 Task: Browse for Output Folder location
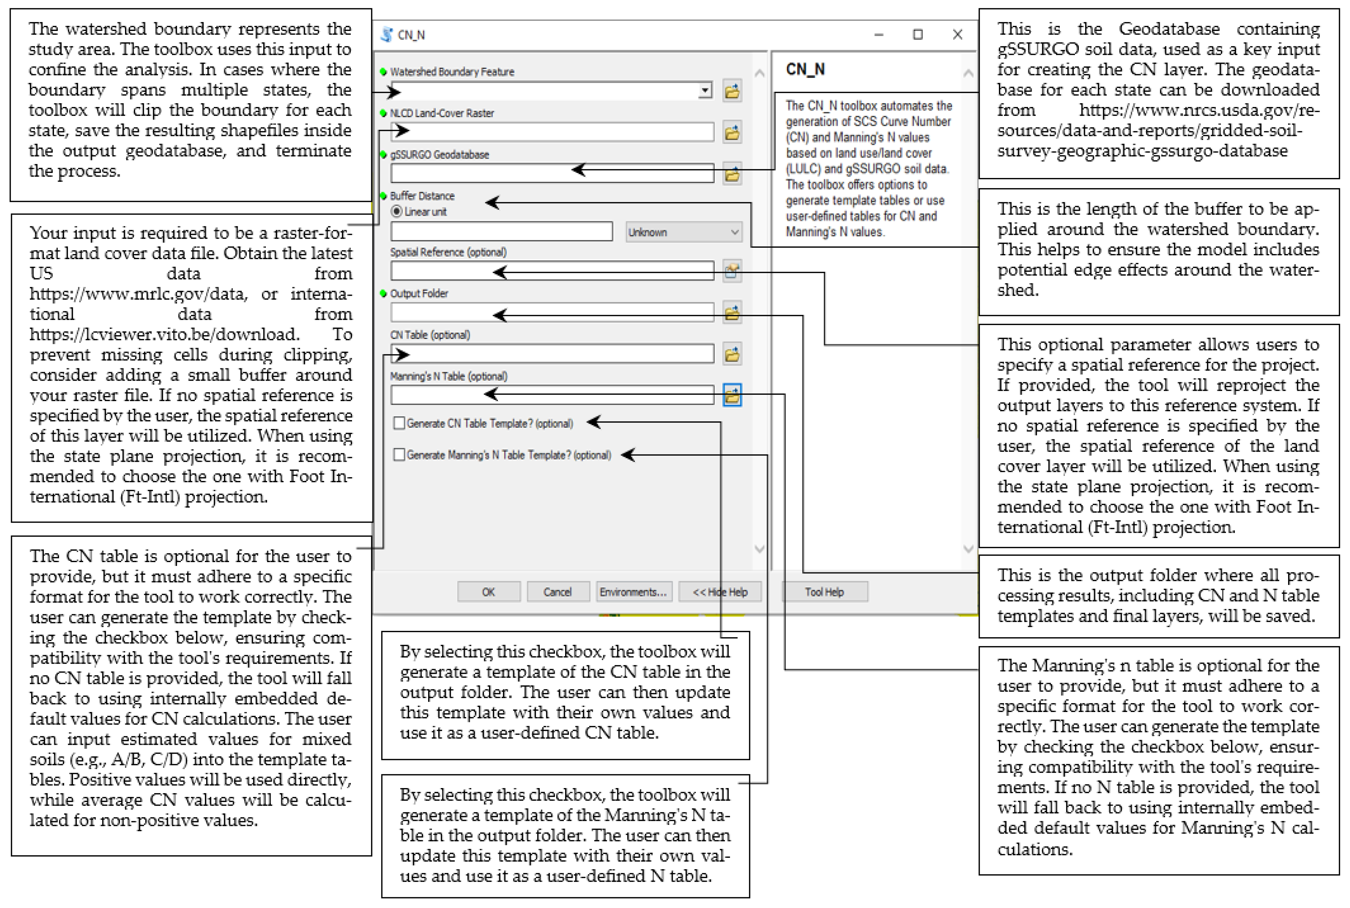(x=732, y=313)
